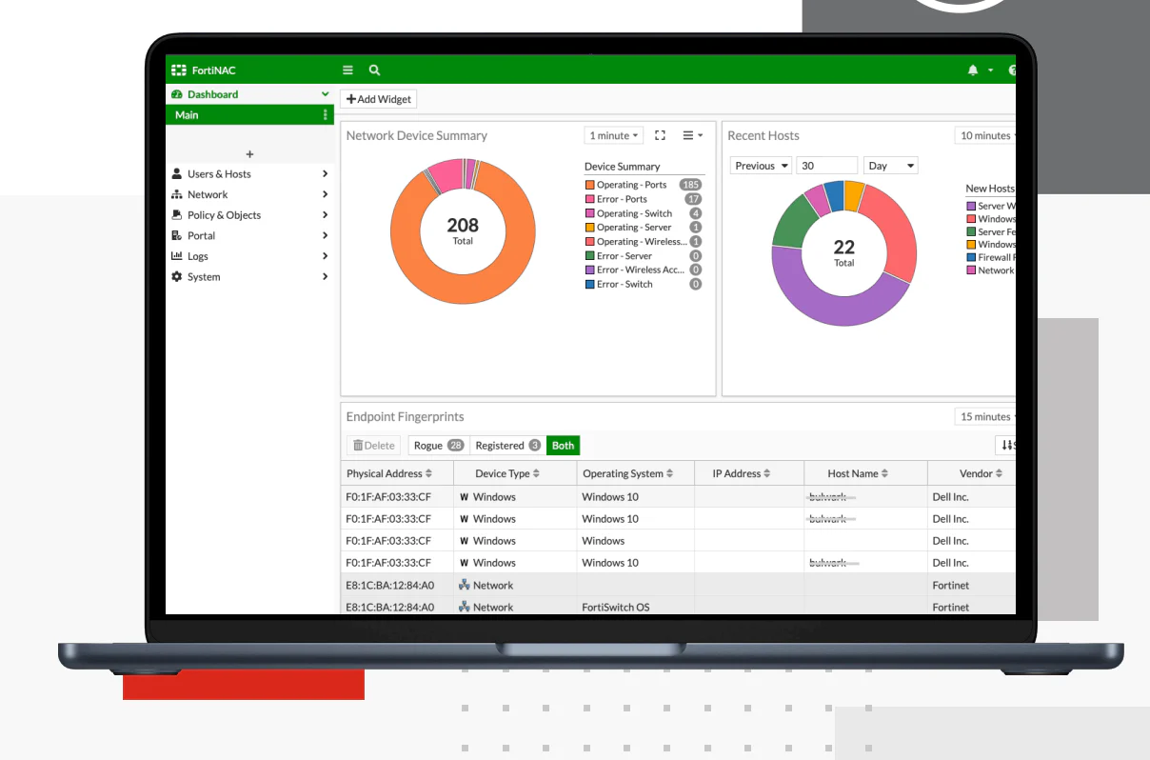This screenshot has width=1150, height=760.
Task: Click the Add Widget button
Action: [379, 99]
